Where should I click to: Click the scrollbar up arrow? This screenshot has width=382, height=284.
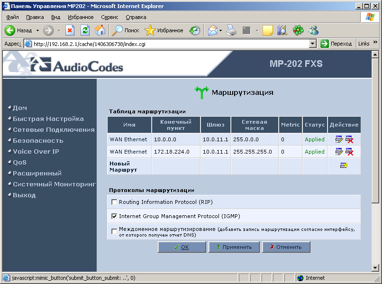click(375, 55)
